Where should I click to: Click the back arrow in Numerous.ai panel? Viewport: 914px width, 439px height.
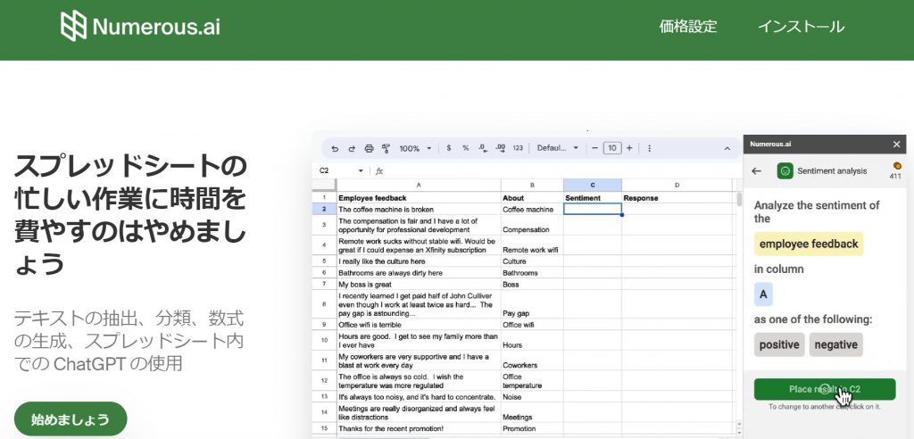pos(756,170)
